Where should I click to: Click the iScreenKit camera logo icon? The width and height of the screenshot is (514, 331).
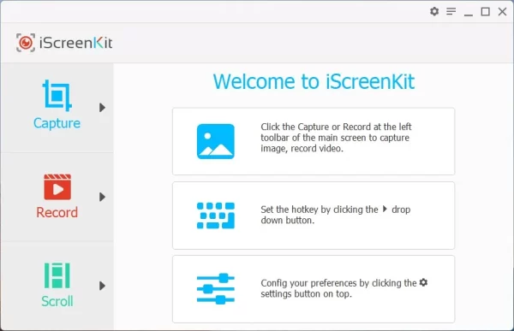[26, 43]
